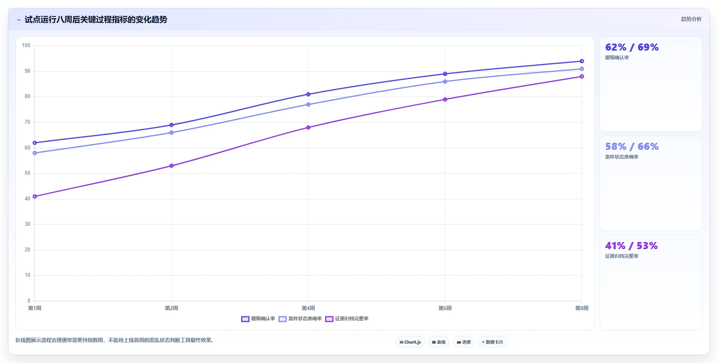Click the 表格 tag
718x363 pixels.
tap(439, 342)
